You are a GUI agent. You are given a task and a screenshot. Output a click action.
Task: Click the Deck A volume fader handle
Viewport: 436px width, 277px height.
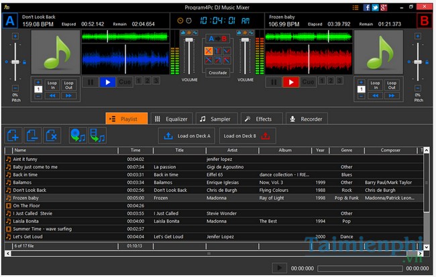(x=189, y=40)
